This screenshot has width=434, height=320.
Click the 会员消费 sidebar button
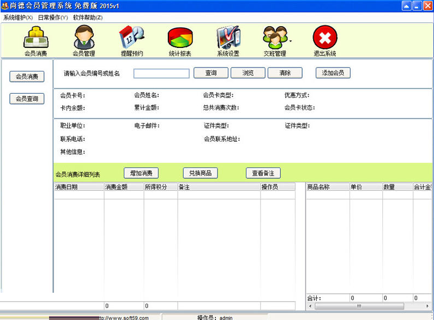(x=27, y=76)
